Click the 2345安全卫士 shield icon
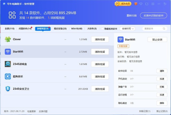The image size is (171, 115). tap(8, 89)
